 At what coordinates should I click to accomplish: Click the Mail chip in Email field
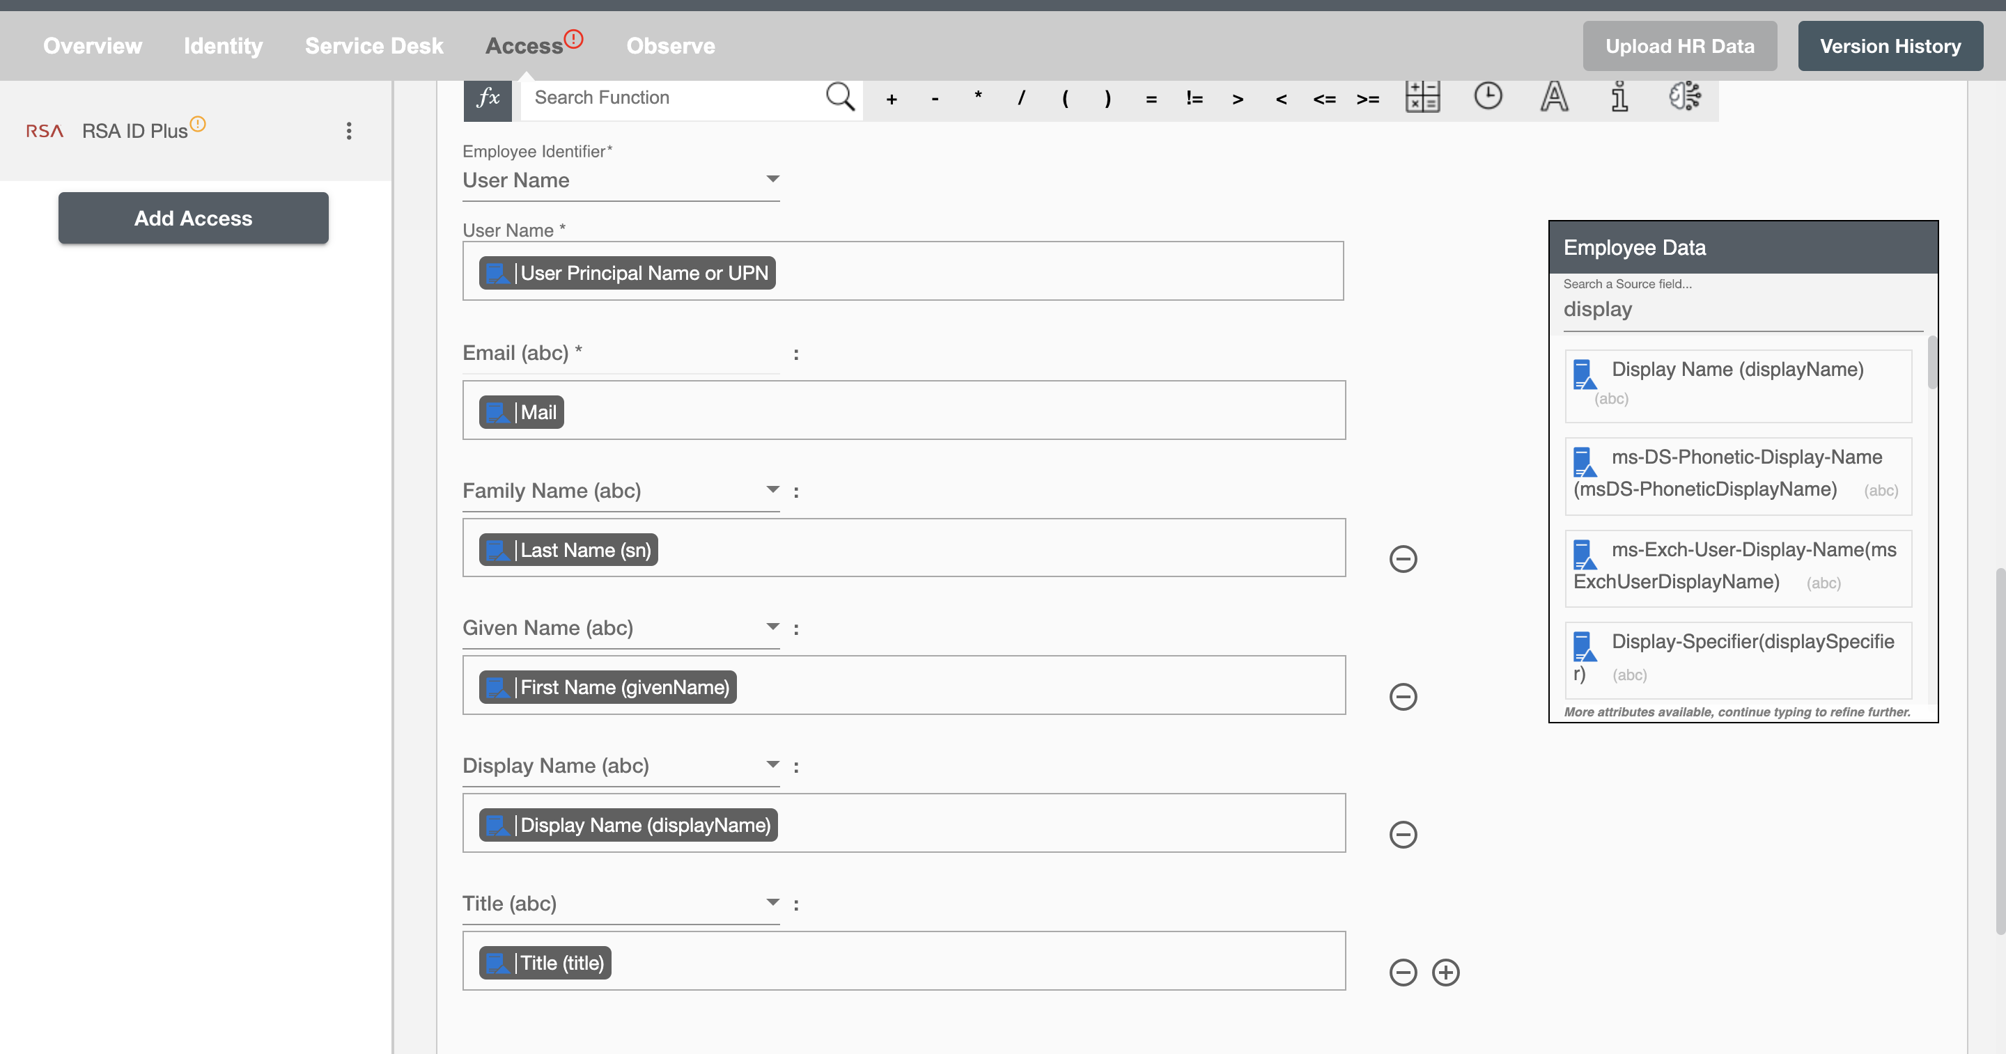[521, 413]
